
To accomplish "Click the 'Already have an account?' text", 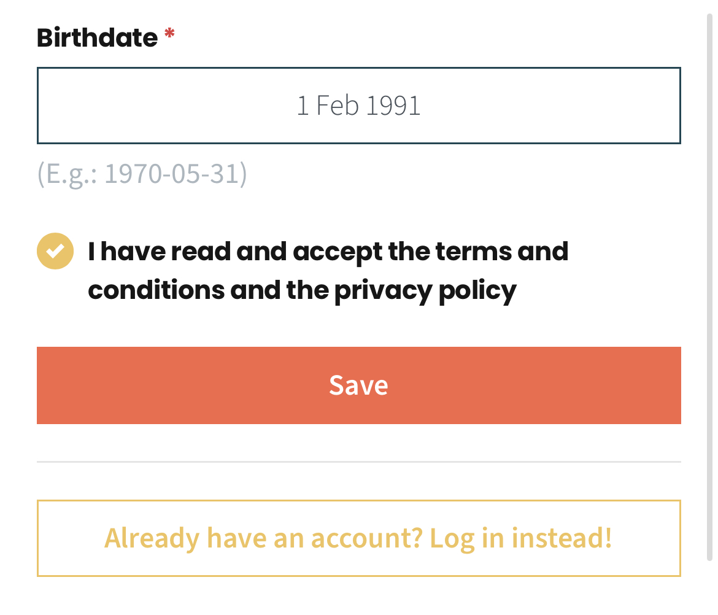I will click(x=263, y=538).
